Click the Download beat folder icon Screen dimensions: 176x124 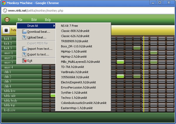(24, 32)
